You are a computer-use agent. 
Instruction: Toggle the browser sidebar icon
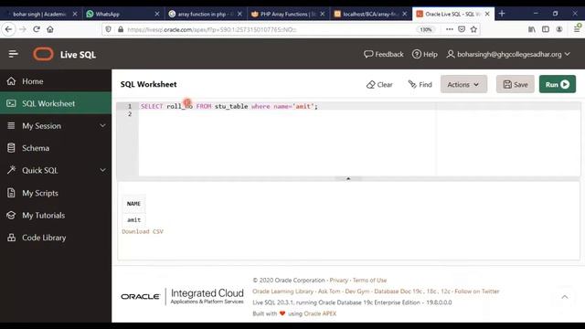point(546,29)
